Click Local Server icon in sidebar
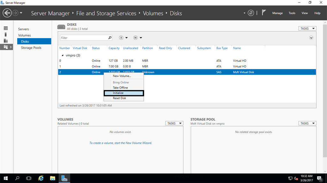Screen dimensions: 327x183 (x=6, y=34)
